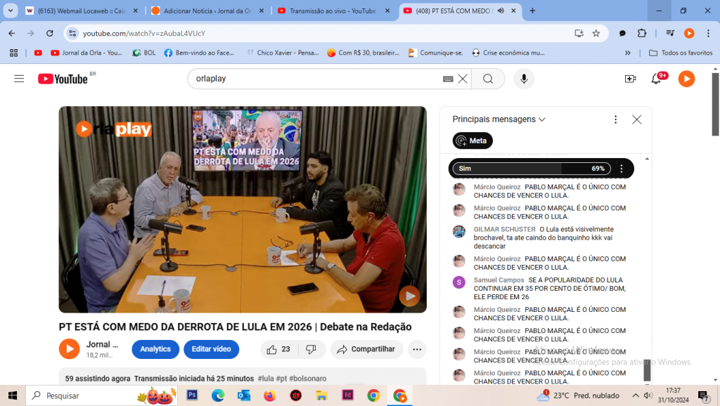Open Comunique-se bookmark
720x406 pixels.
tap(435, 53)
